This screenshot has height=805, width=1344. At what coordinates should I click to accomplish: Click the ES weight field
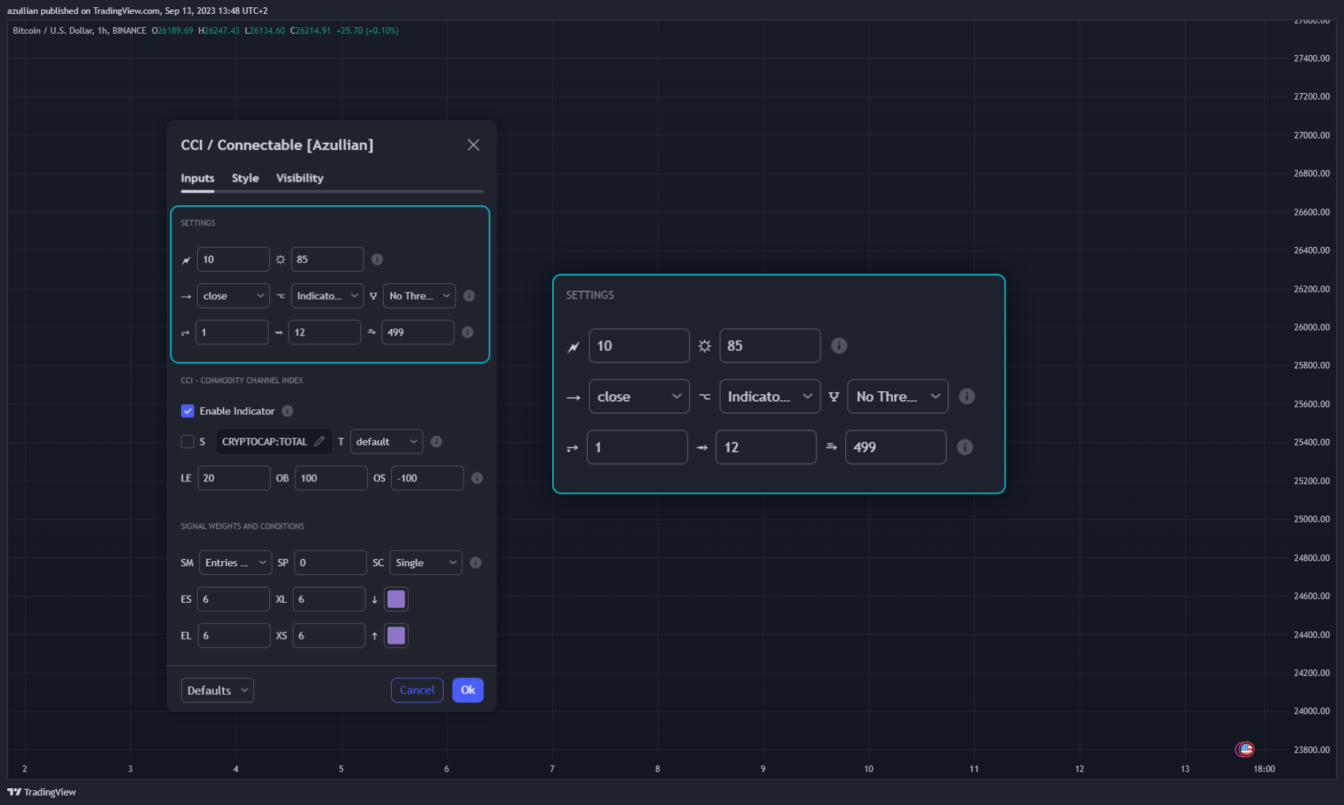pyautogui.click(x=234, y=599)
